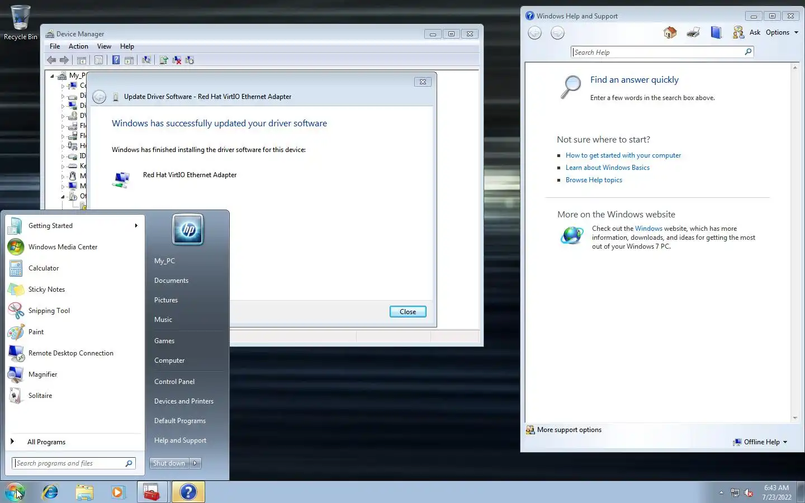Toggle the action pane icon in Device Manager toolbar
The height and width of the screenshot is (503, 805).
129,60
